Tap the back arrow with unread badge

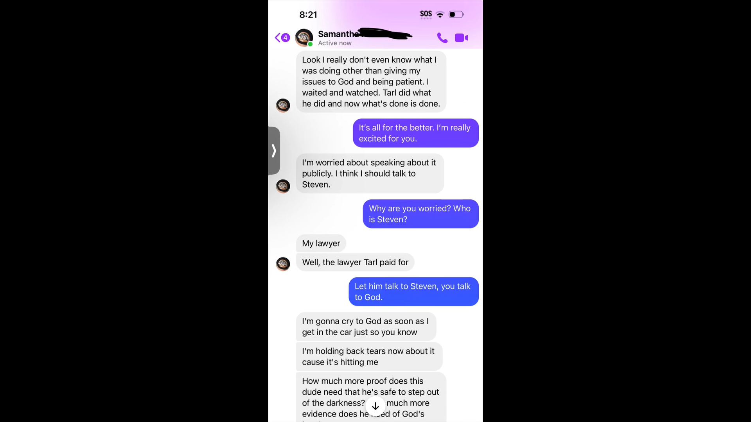point(282,38)
